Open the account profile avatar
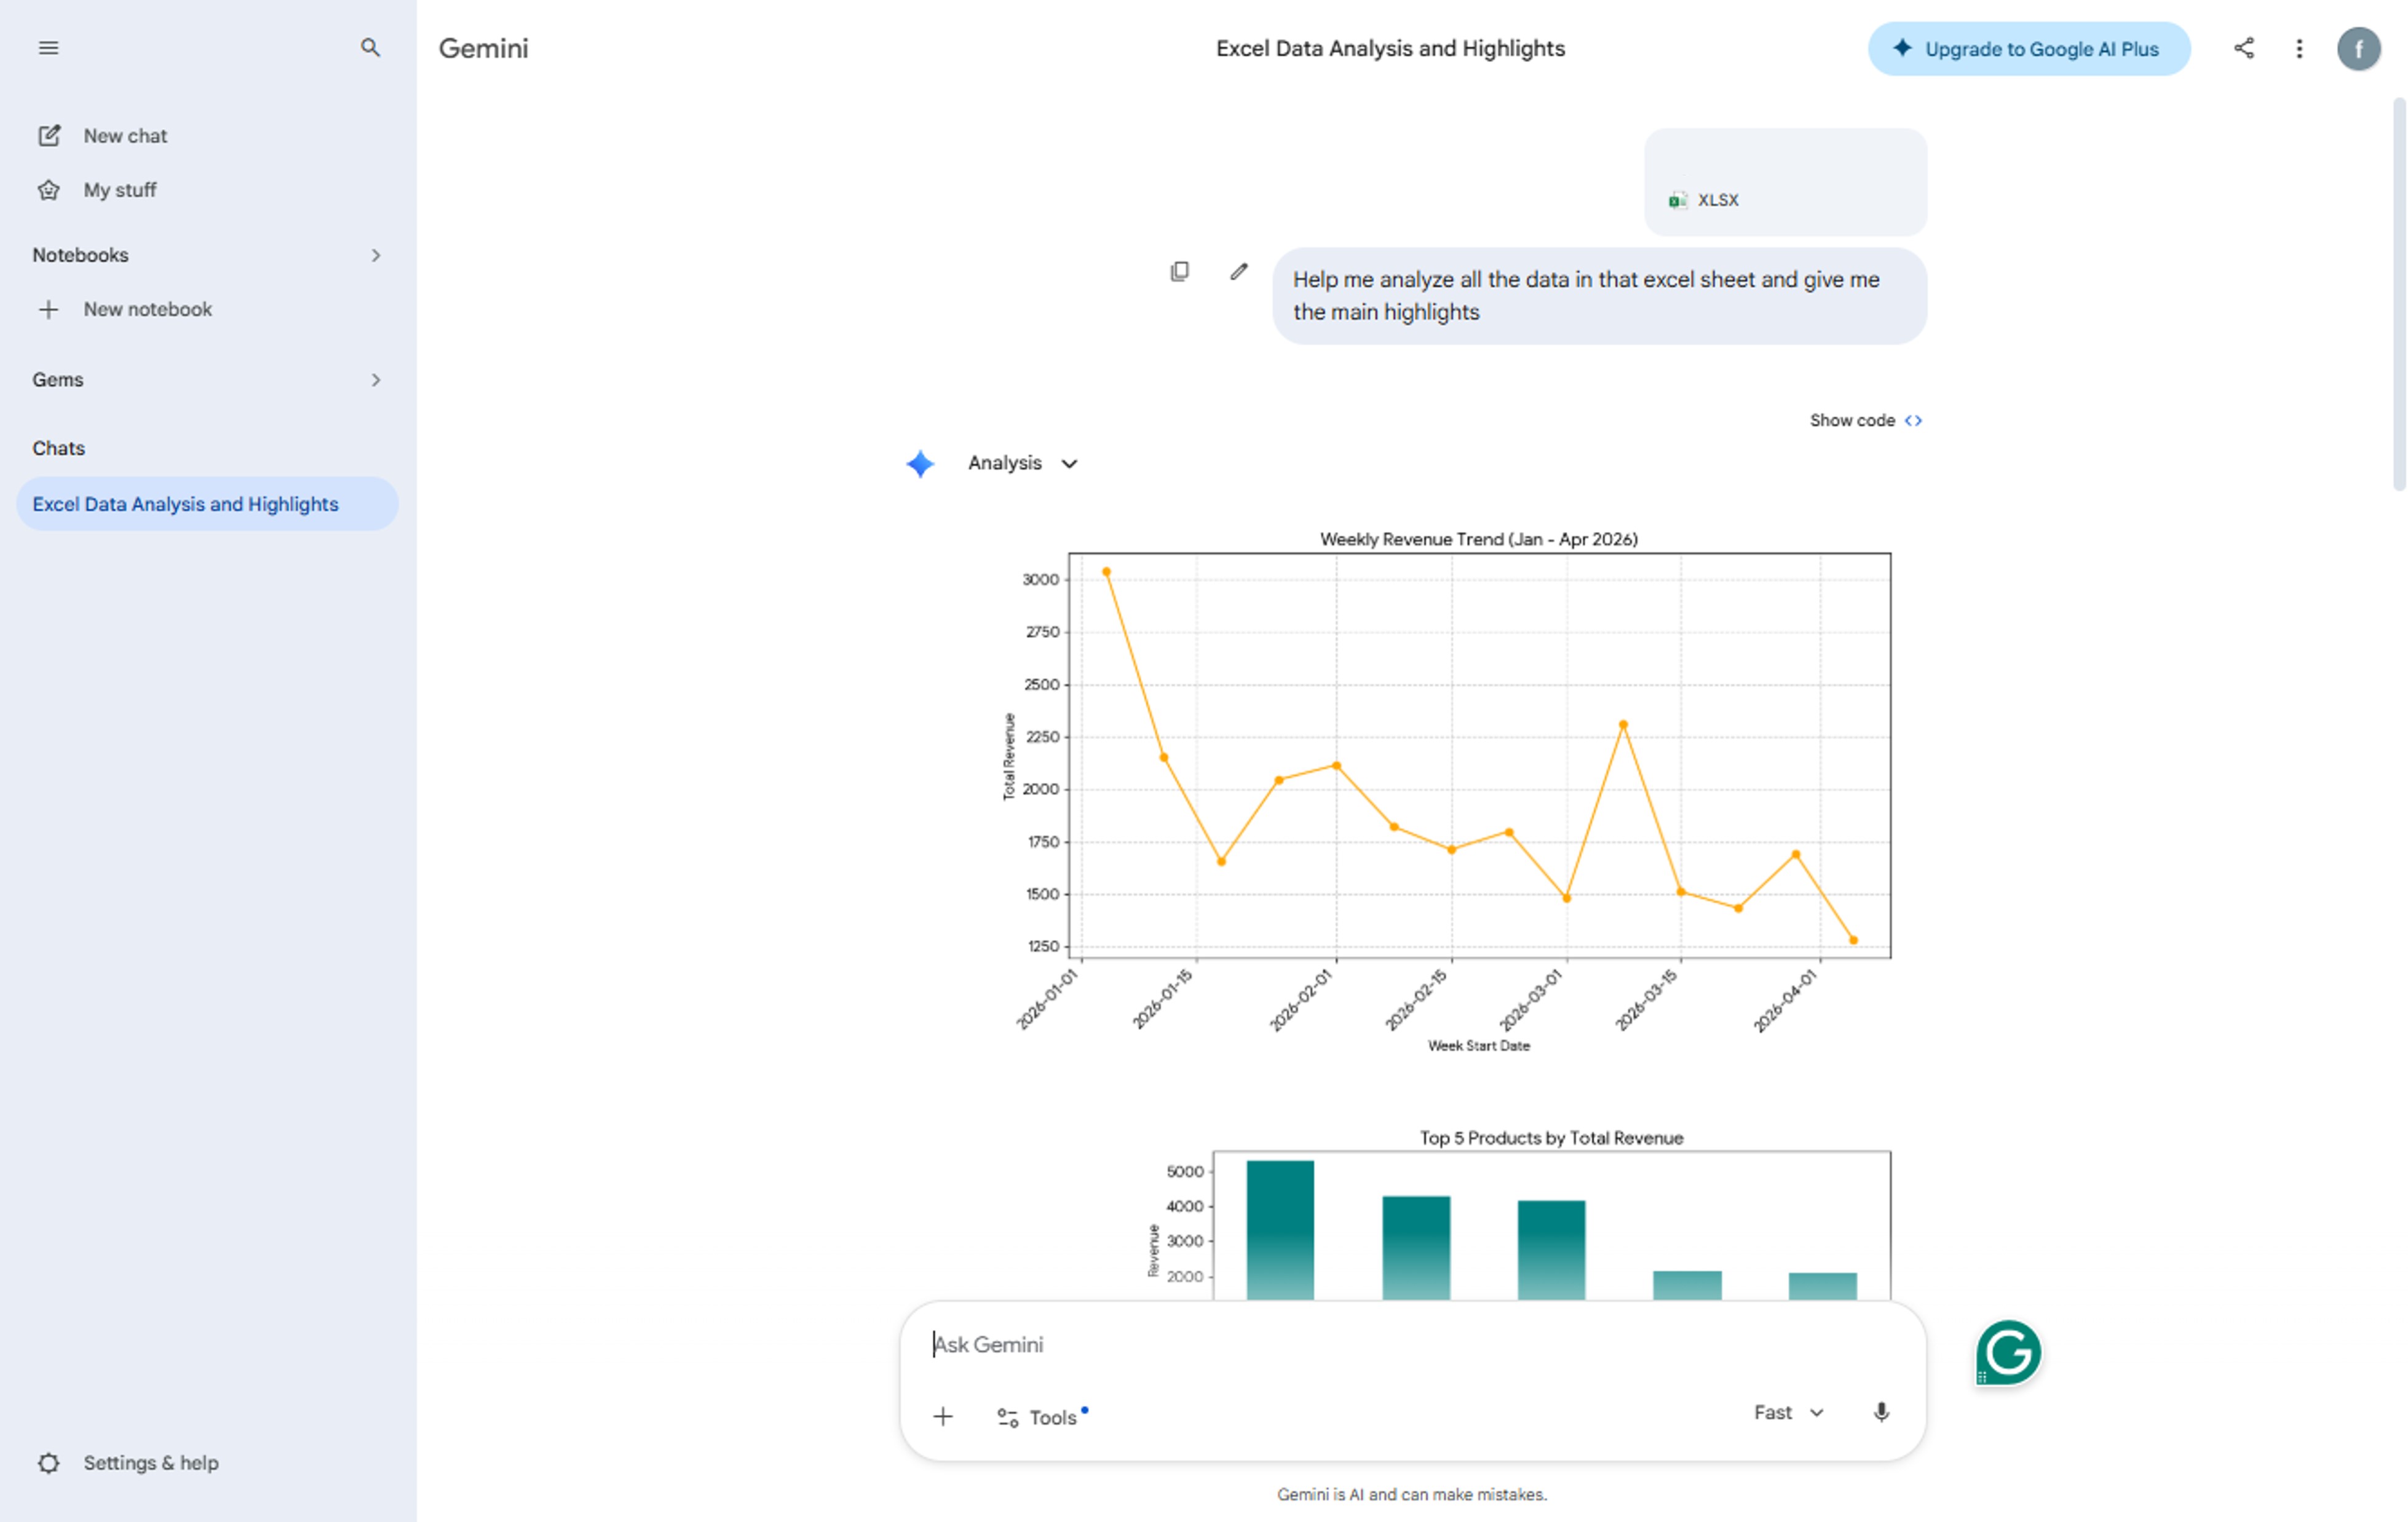The height and width of the screenshot is (1522, 2408). pos(2358,48)
